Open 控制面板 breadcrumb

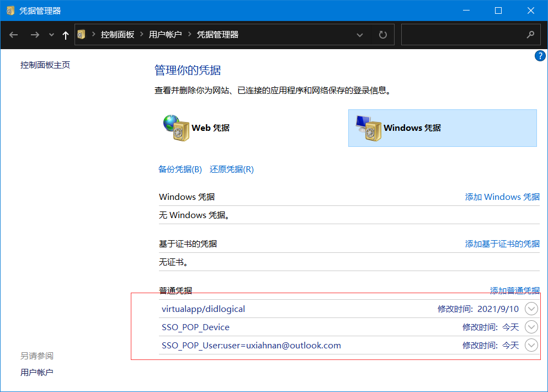[x=118, y=34]
